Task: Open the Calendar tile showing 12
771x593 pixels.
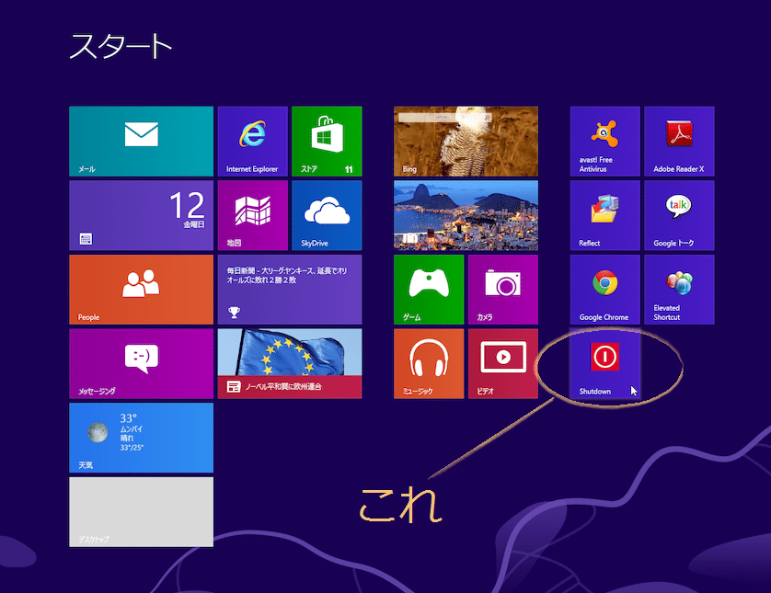Action: coord(141,216)
